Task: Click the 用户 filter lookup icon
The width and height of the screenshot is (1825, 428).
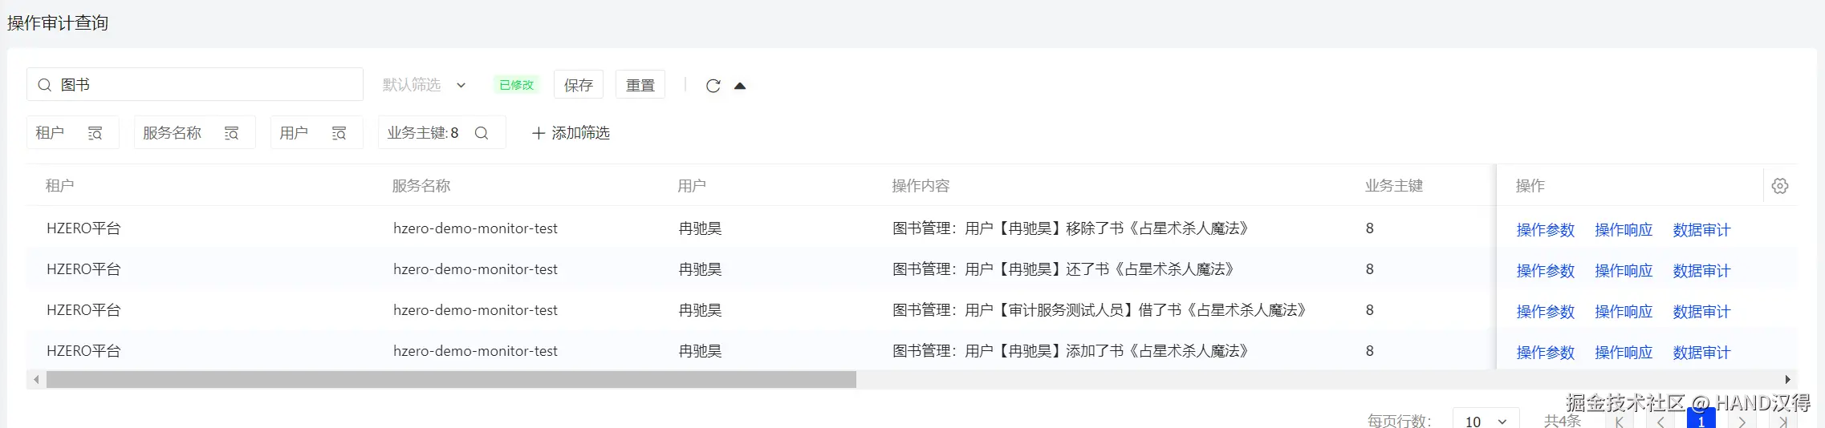Action: (x=339, y=133)
